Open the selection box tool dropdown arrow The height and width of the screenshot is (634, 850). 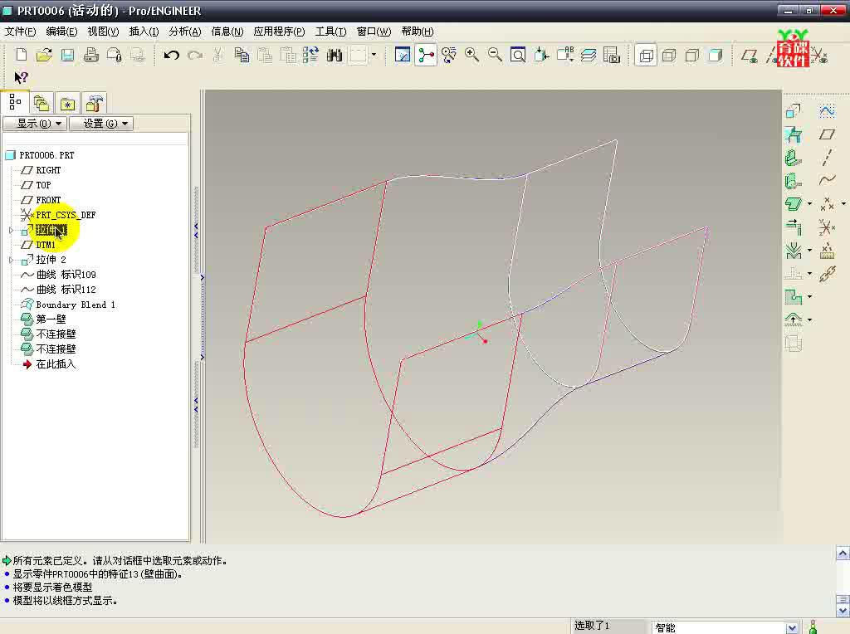[374, 55]
